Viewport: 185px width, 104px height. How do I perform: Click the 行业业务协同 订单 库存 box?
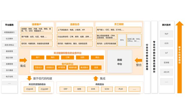pyautogui.click(x=75, y=37)
